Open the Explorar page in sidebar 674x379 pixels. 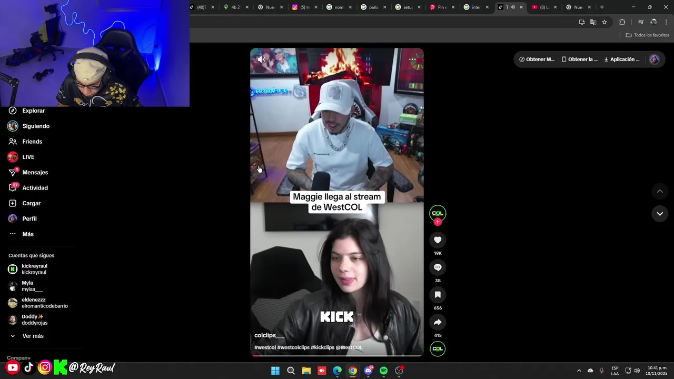pyautogui.click(x=27, y=111)
